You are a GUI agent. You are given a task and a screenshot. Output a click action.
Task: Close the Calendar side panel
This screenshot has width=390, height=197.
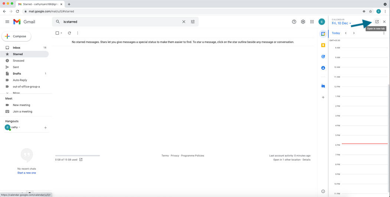click(384, 22)
